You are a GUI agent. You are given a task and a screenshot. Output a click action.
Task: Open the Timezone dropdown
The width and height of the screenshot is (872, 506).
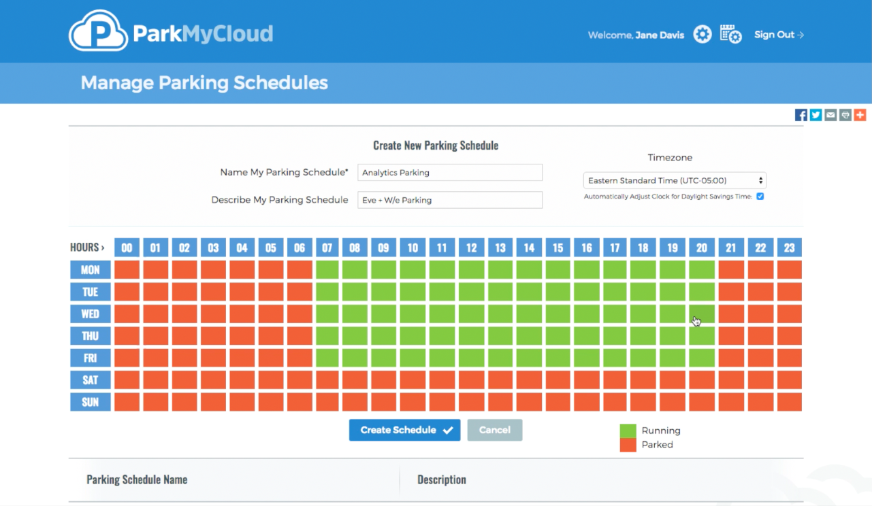coord(674,180)
